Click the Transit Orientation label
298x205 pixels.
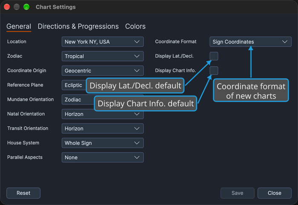tap(28, 128)
